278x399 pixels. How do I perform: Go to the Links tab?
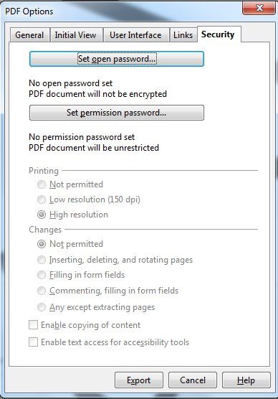pos(183,35)
